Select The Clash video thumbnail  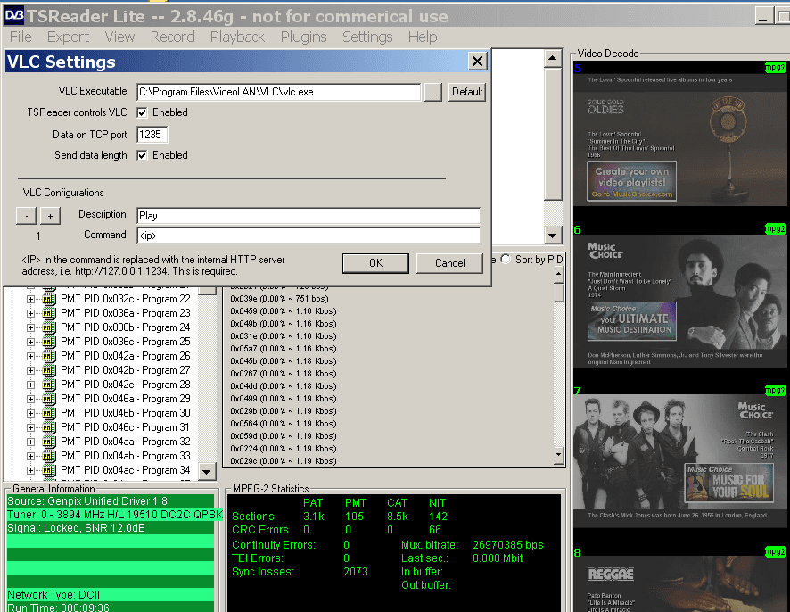click(x=679, y=461)
